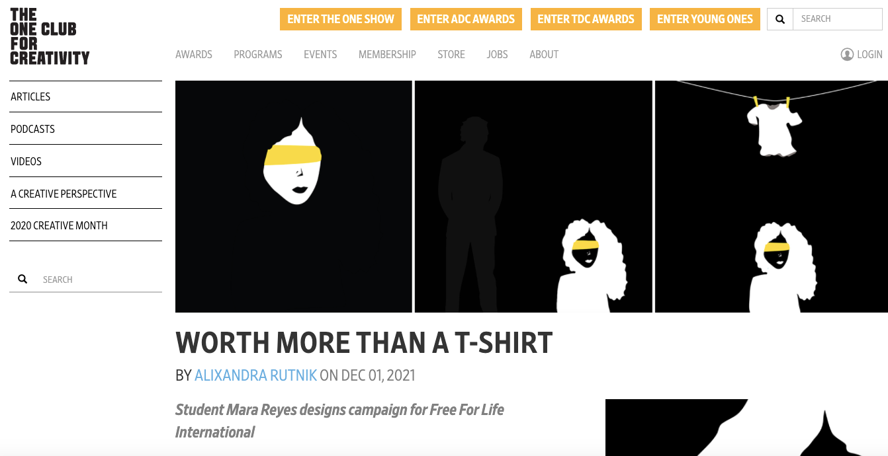Open the Membership menu

(387, 54)
